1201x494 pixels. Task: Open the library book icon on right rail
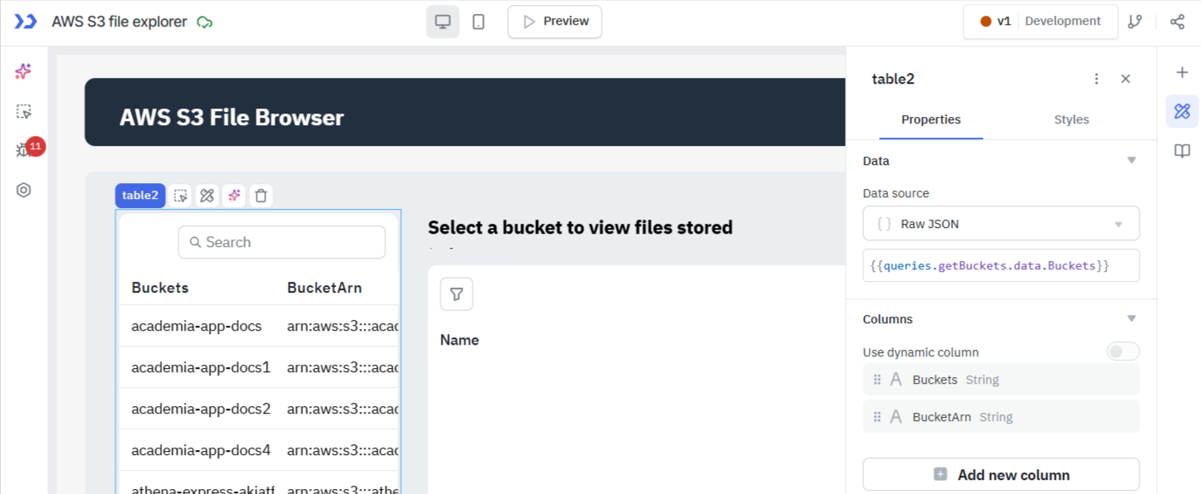coord(1182,150)
